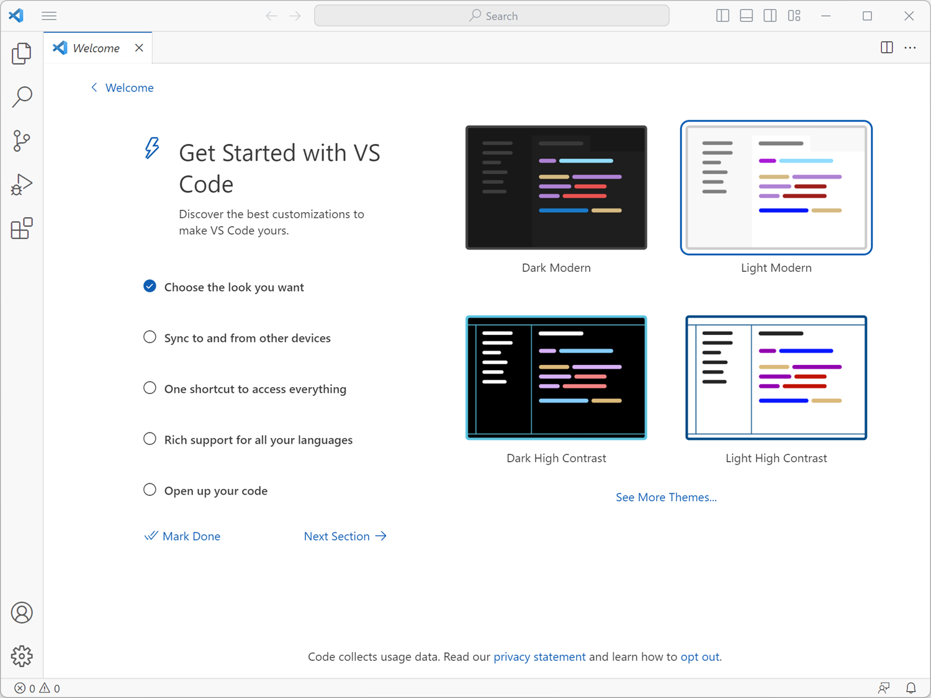Open the Source Control view
Viewport: 931px width, 698px height.
22,141
